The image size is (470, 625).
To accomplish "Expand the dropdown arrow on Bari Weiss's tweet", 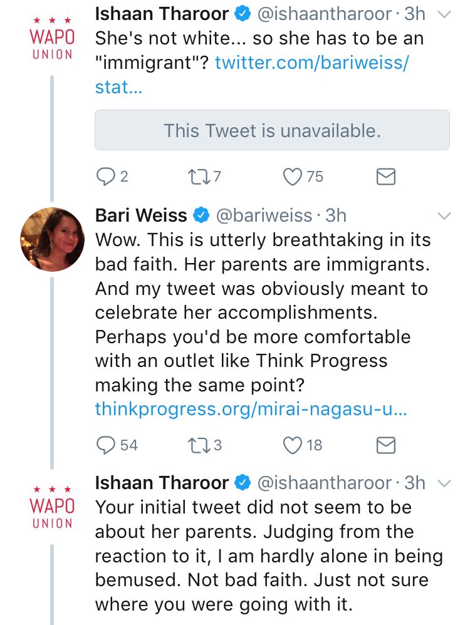I will (x=443, y=216).
